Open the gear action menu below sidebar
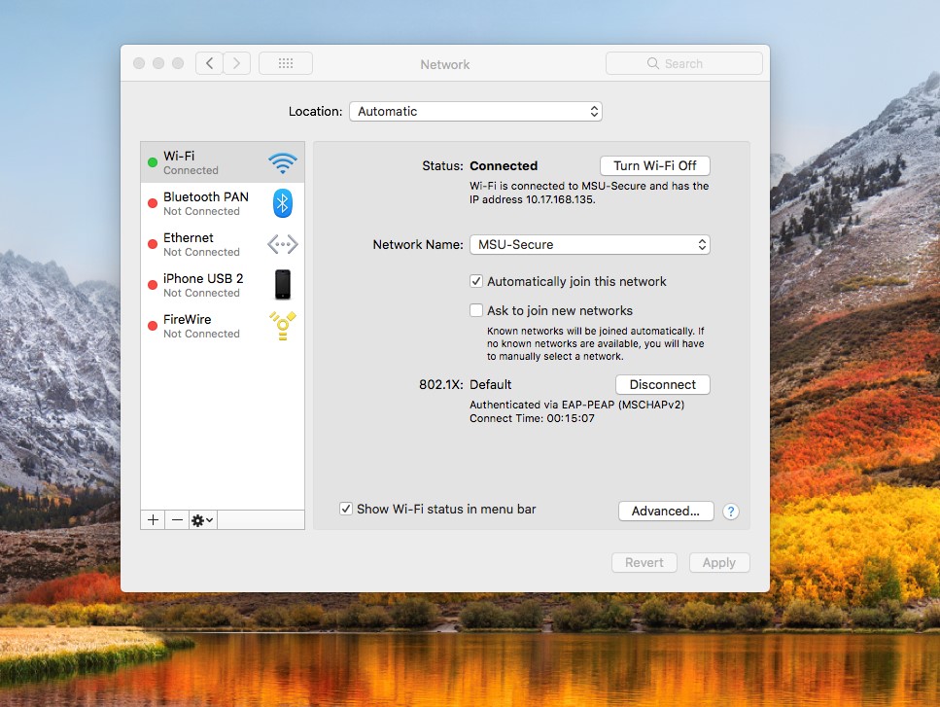The width and height of the screenshot is (940, 707). [201, 519]
